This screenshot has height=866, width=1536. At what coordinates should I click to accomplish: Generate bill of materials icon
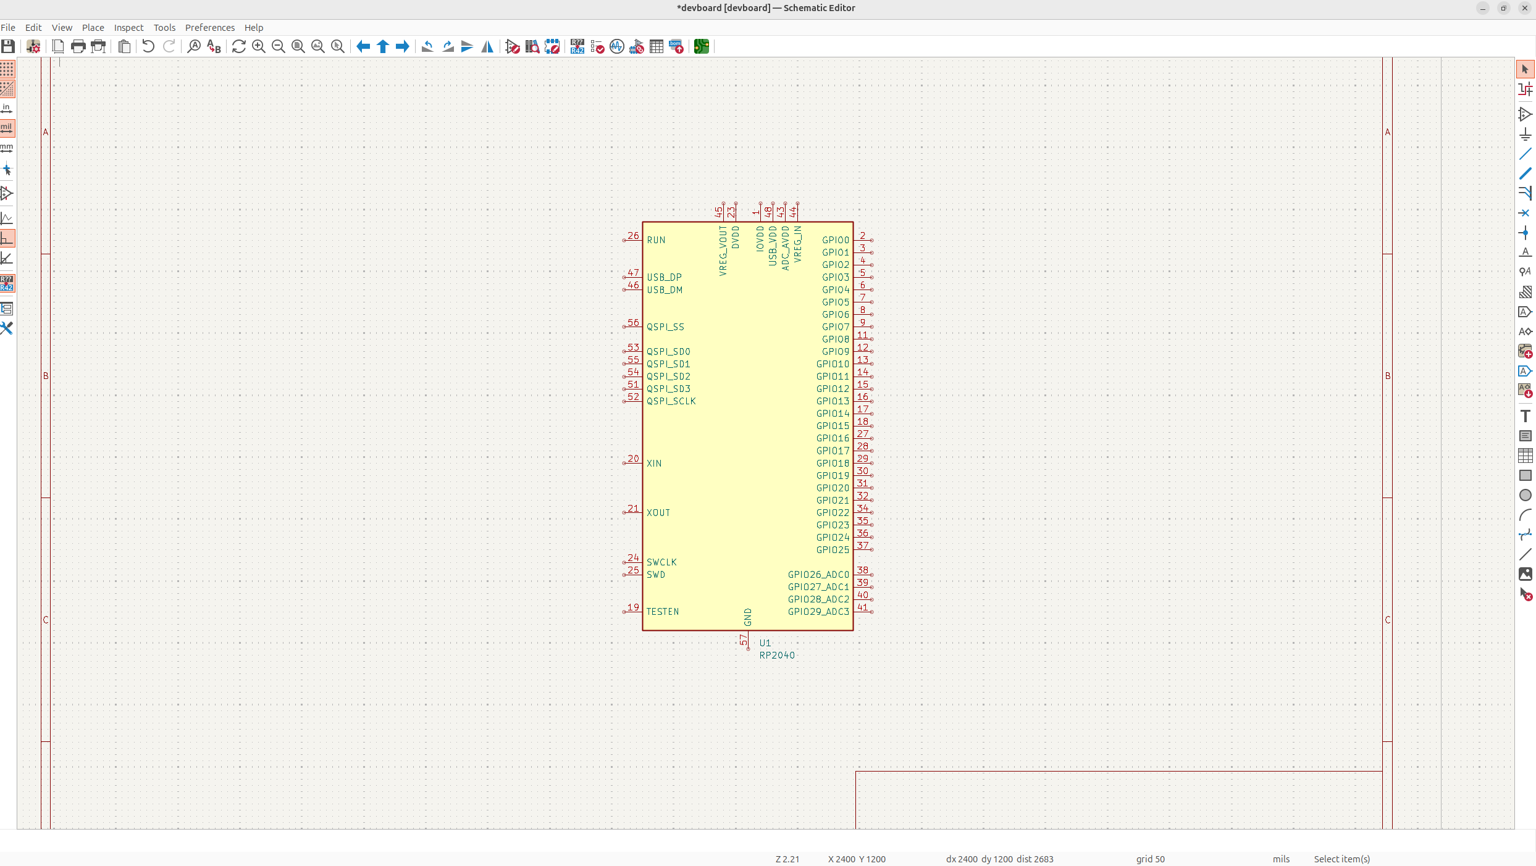click(676, 46)
